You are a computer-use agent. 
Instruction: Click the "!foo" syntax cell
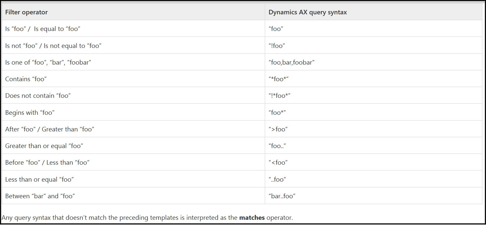coord(276,46)
